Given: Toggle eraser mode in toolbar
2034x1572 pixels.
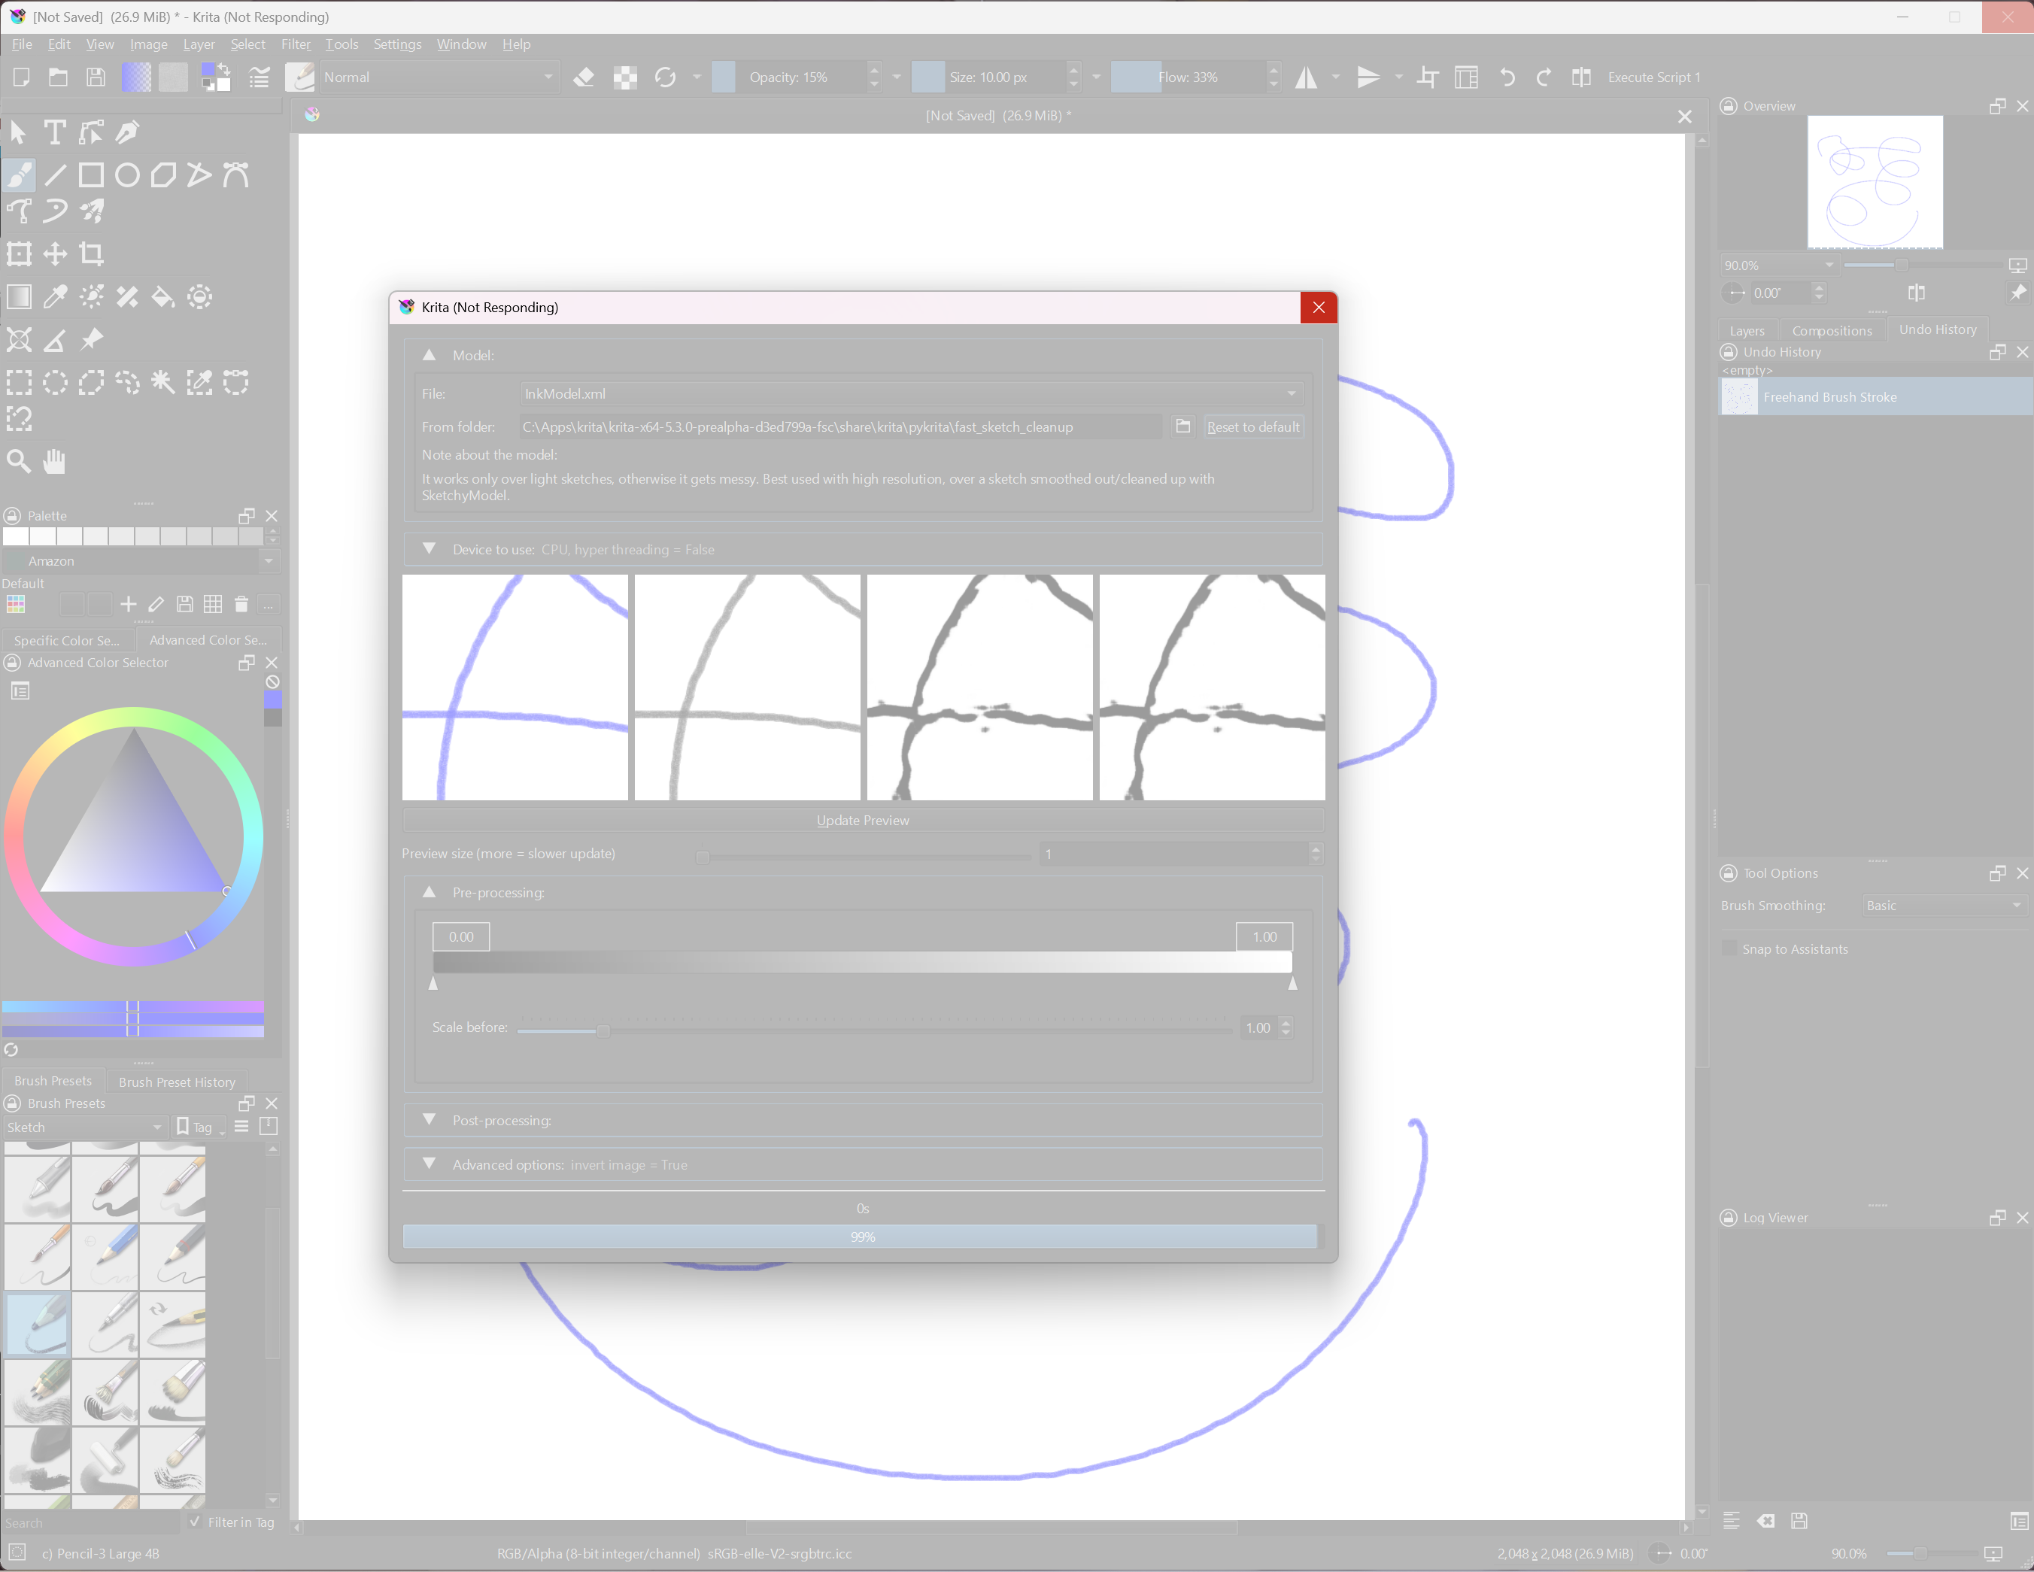Looking at the screenshot, I should click(x=584, y=77).
